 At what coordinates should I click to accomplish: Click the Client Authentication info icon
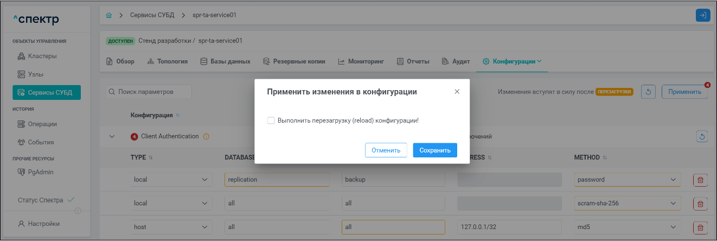click(206, 136)
